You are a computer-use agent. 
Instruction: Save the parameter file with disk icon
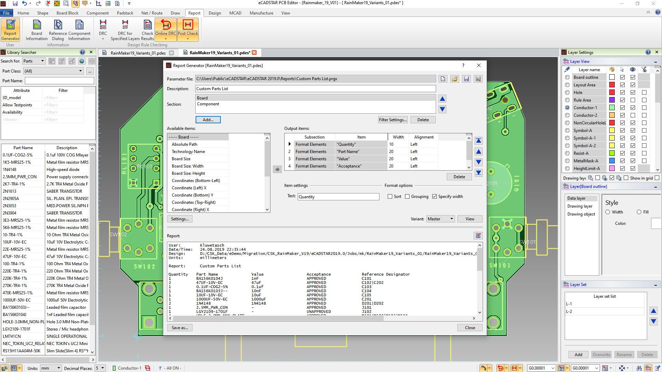[x=466, y=79]
